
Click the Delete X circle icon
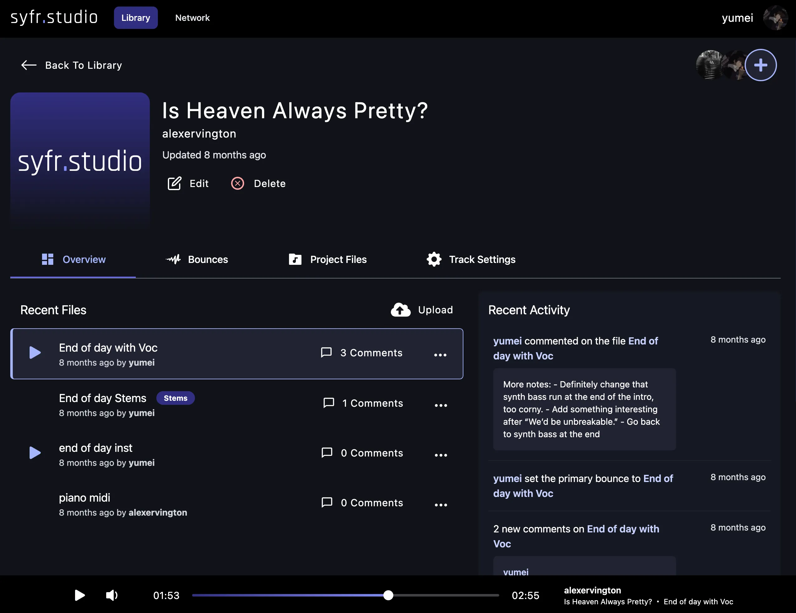coord(238,183)
